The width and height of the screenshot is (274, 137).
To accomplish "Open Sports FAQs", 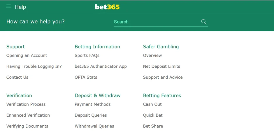I will click(87, 55).
